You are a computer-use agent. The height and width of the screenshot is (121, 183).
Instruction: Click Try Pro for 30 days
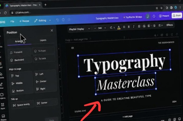point(133,17)
